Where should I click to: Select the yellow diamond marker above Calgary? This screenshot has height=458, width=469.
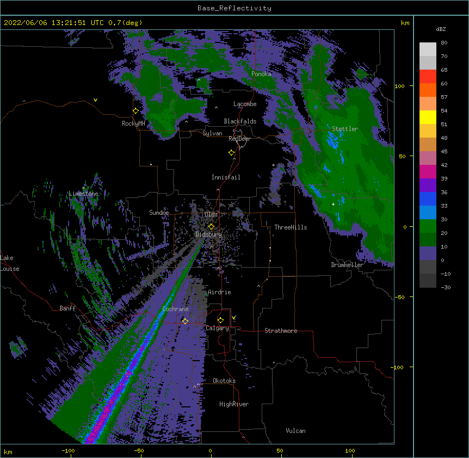(x=220, y=320)
